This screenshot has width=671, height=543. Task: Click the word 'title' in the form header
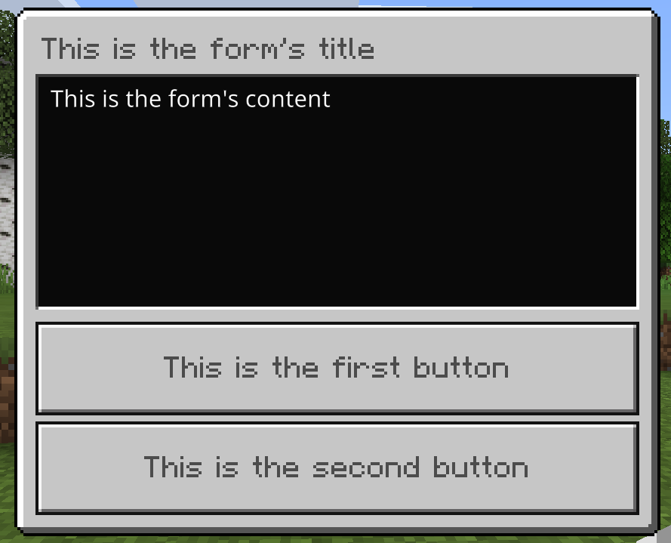[346, 48]
